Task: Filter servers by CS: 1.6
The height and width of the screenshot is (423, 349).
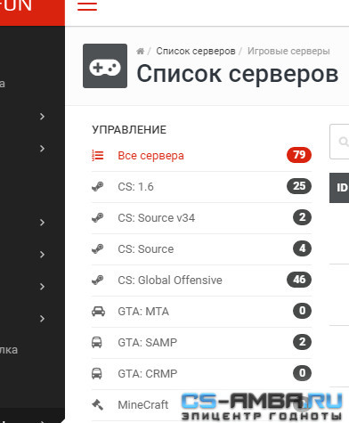Action: [x=135, y=187]
